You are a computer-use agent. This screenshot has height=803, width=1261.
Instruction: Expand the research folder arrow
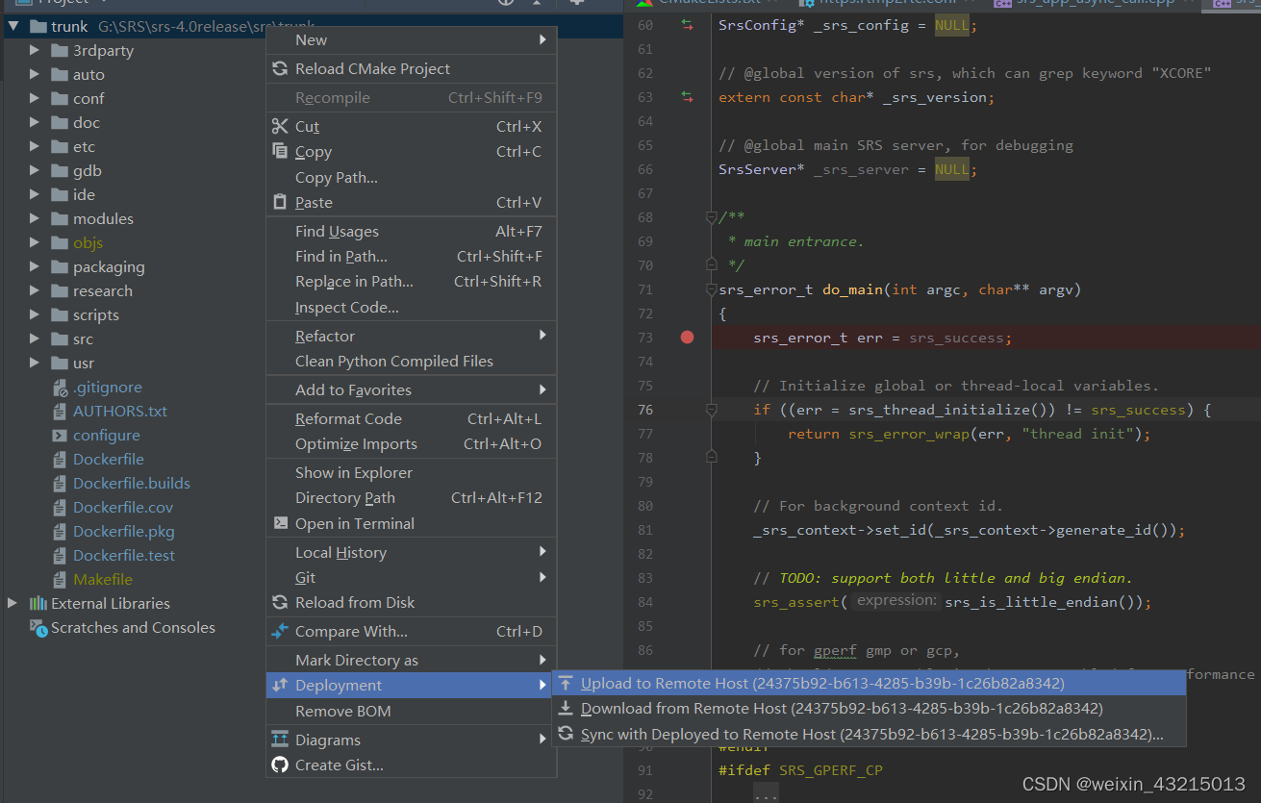point(35,290)
